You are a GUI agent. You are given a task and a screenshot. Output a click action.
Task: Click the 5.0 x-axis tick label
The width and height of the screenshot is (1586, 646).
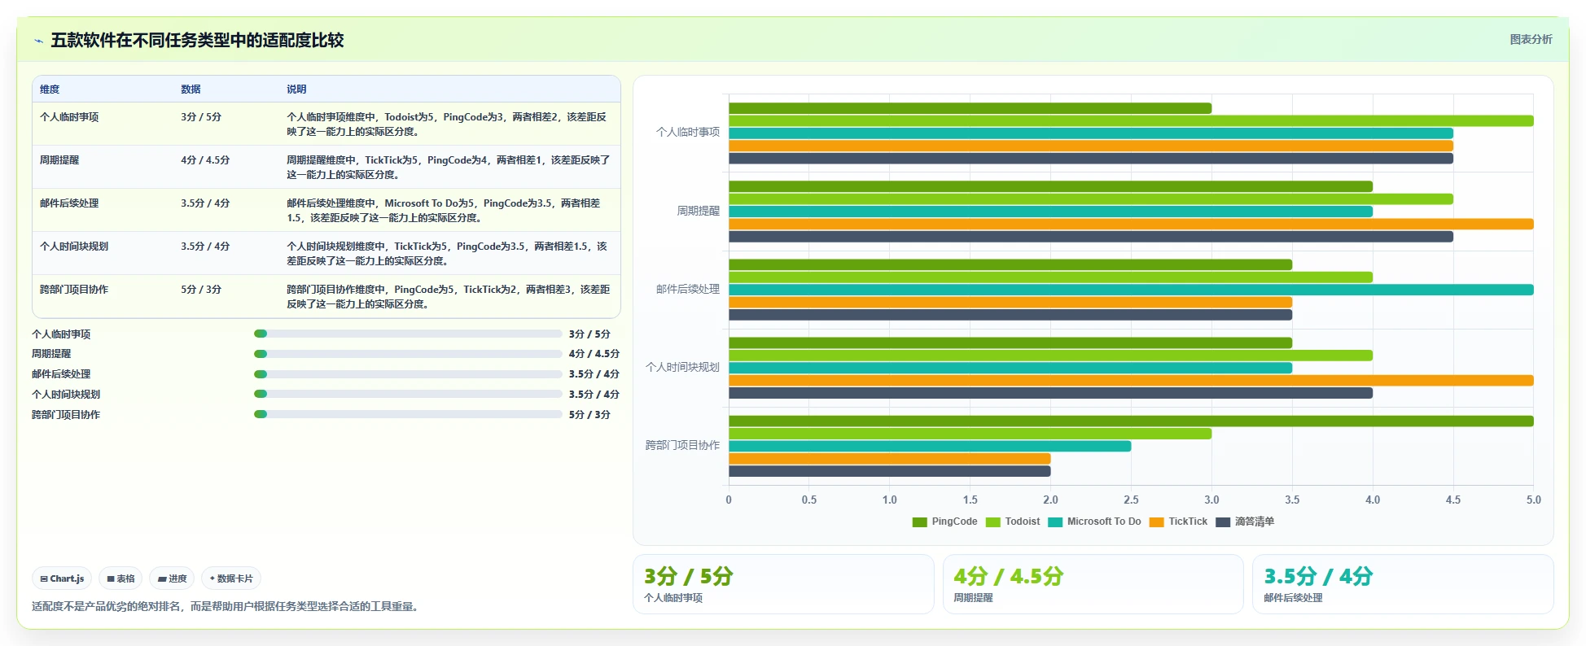1534,500
